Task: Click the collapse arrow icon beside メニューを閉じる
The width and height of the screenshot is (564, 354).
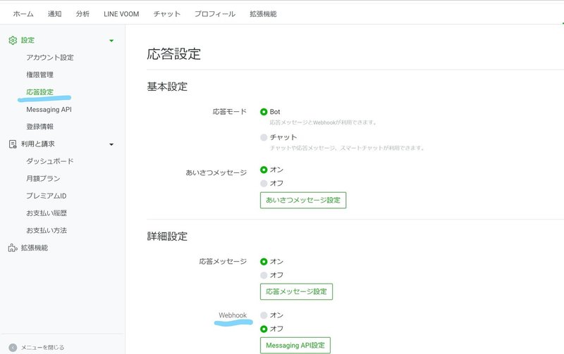Action: 13,348
